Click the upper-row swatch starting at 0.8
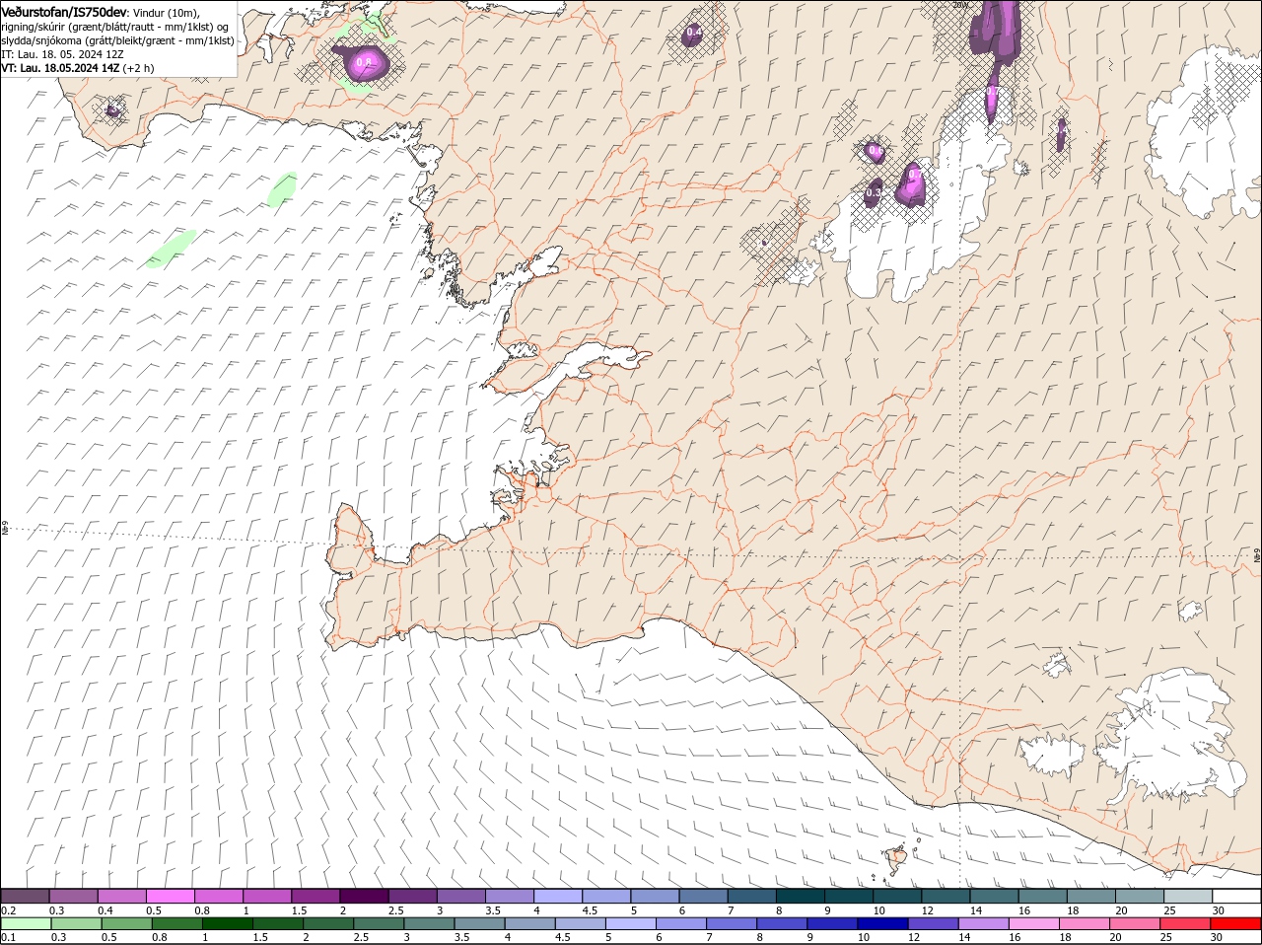1262x945 pixels. coord(218,896)
